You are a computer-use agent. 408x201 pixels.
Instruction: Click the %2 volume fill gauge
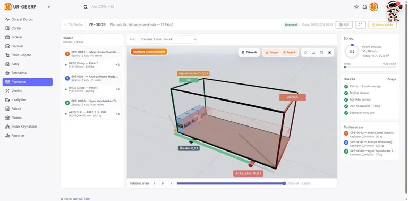(352, 51)
